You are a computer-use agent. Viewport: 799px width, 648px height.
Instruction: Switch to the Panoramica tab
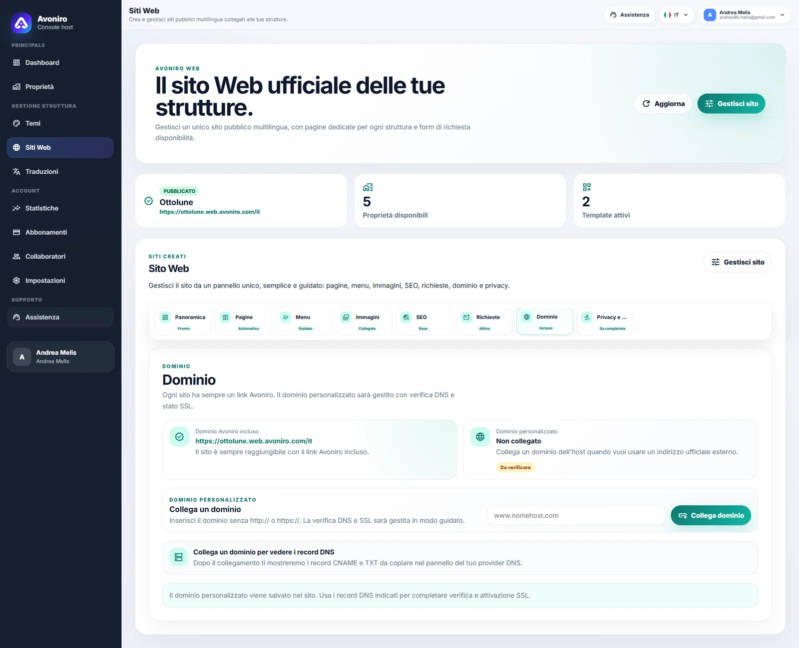(183, 322)
